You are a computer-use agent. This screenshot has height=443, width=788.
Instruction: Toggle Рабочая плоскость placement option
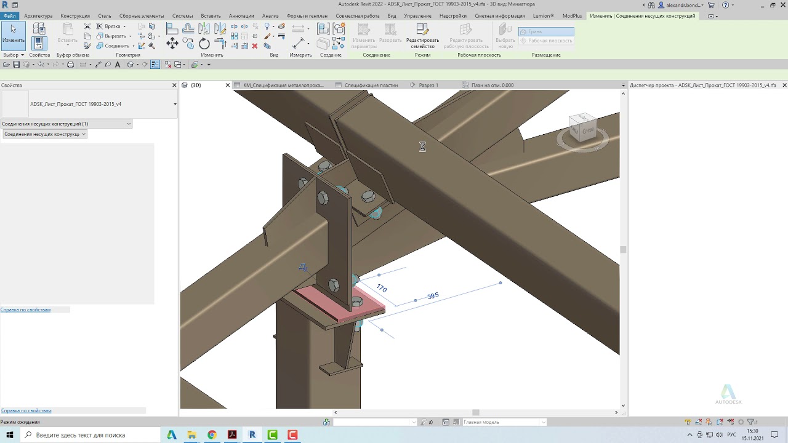point(545,41)
